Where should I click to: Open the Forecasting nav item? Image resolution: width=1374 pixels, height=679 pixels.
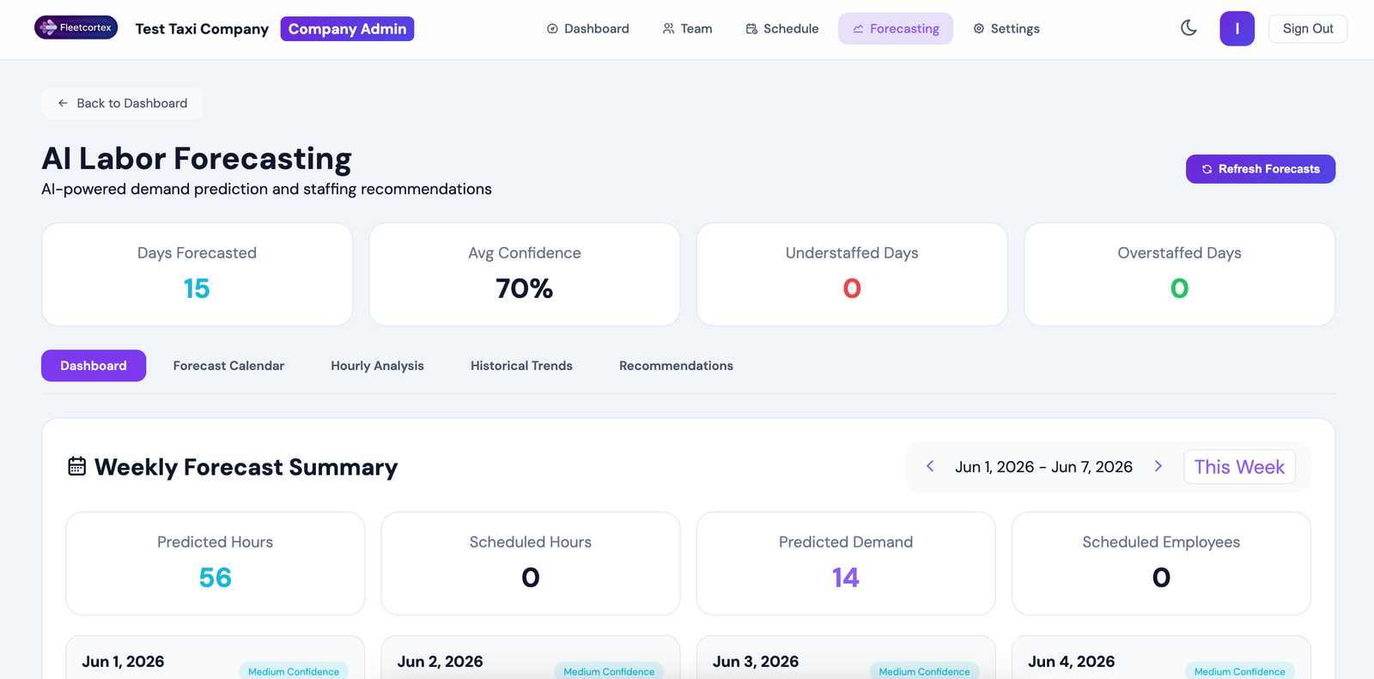pos(896,28)
